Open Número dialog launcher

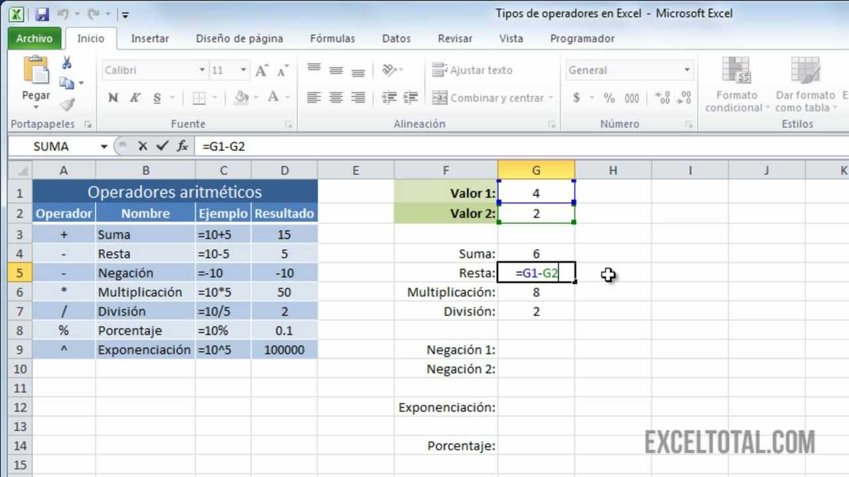pyautogui.click(x=689, y=125)
